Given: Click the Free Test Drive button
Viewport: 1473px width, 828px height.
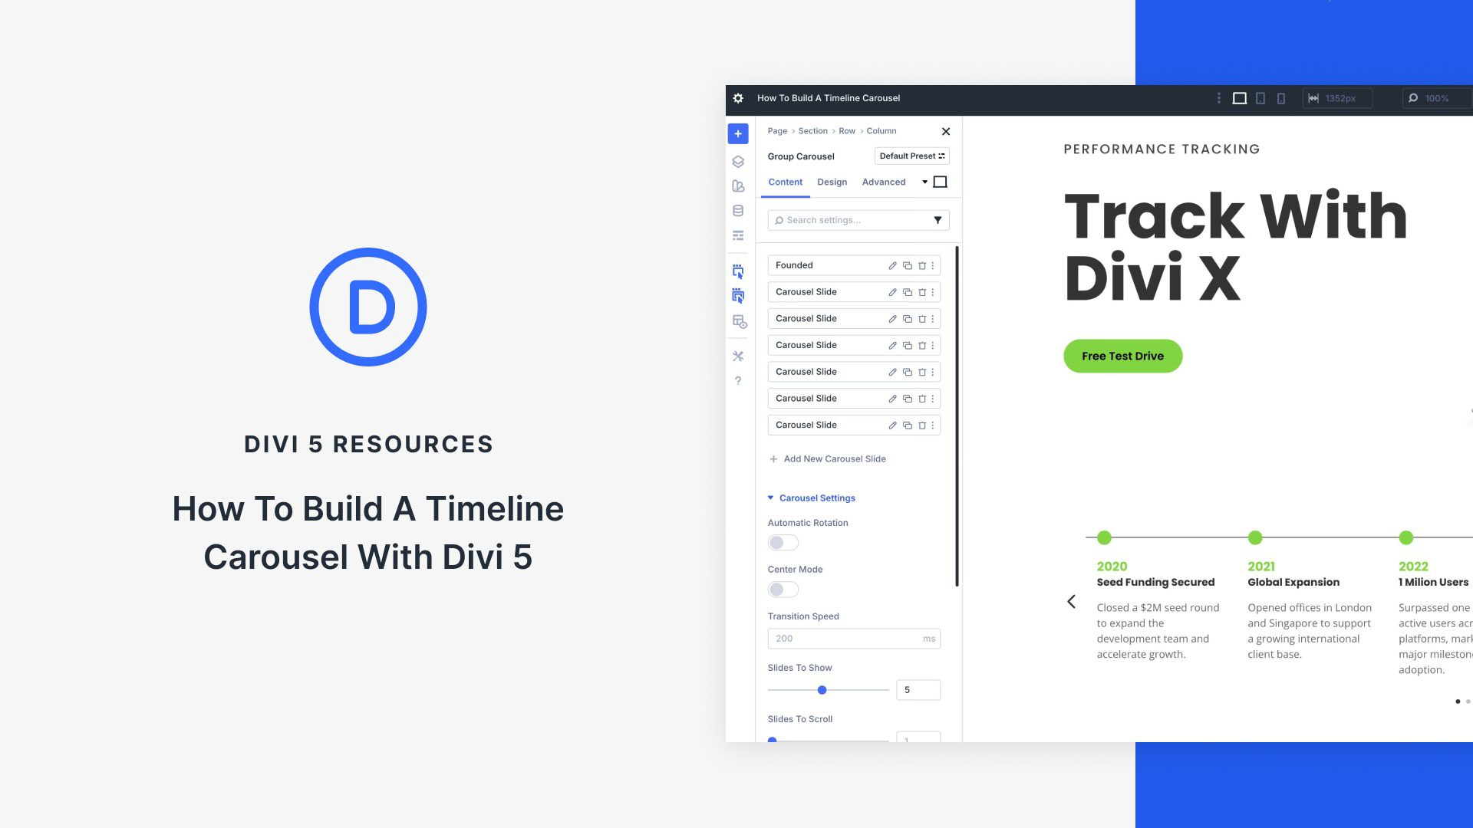Looking at the screenshot, I should pyautogui.click(x=1122, y=356).
